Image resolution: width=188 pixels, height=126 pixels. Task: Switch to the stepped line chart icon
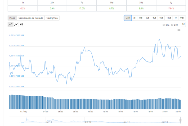[16, 24]
